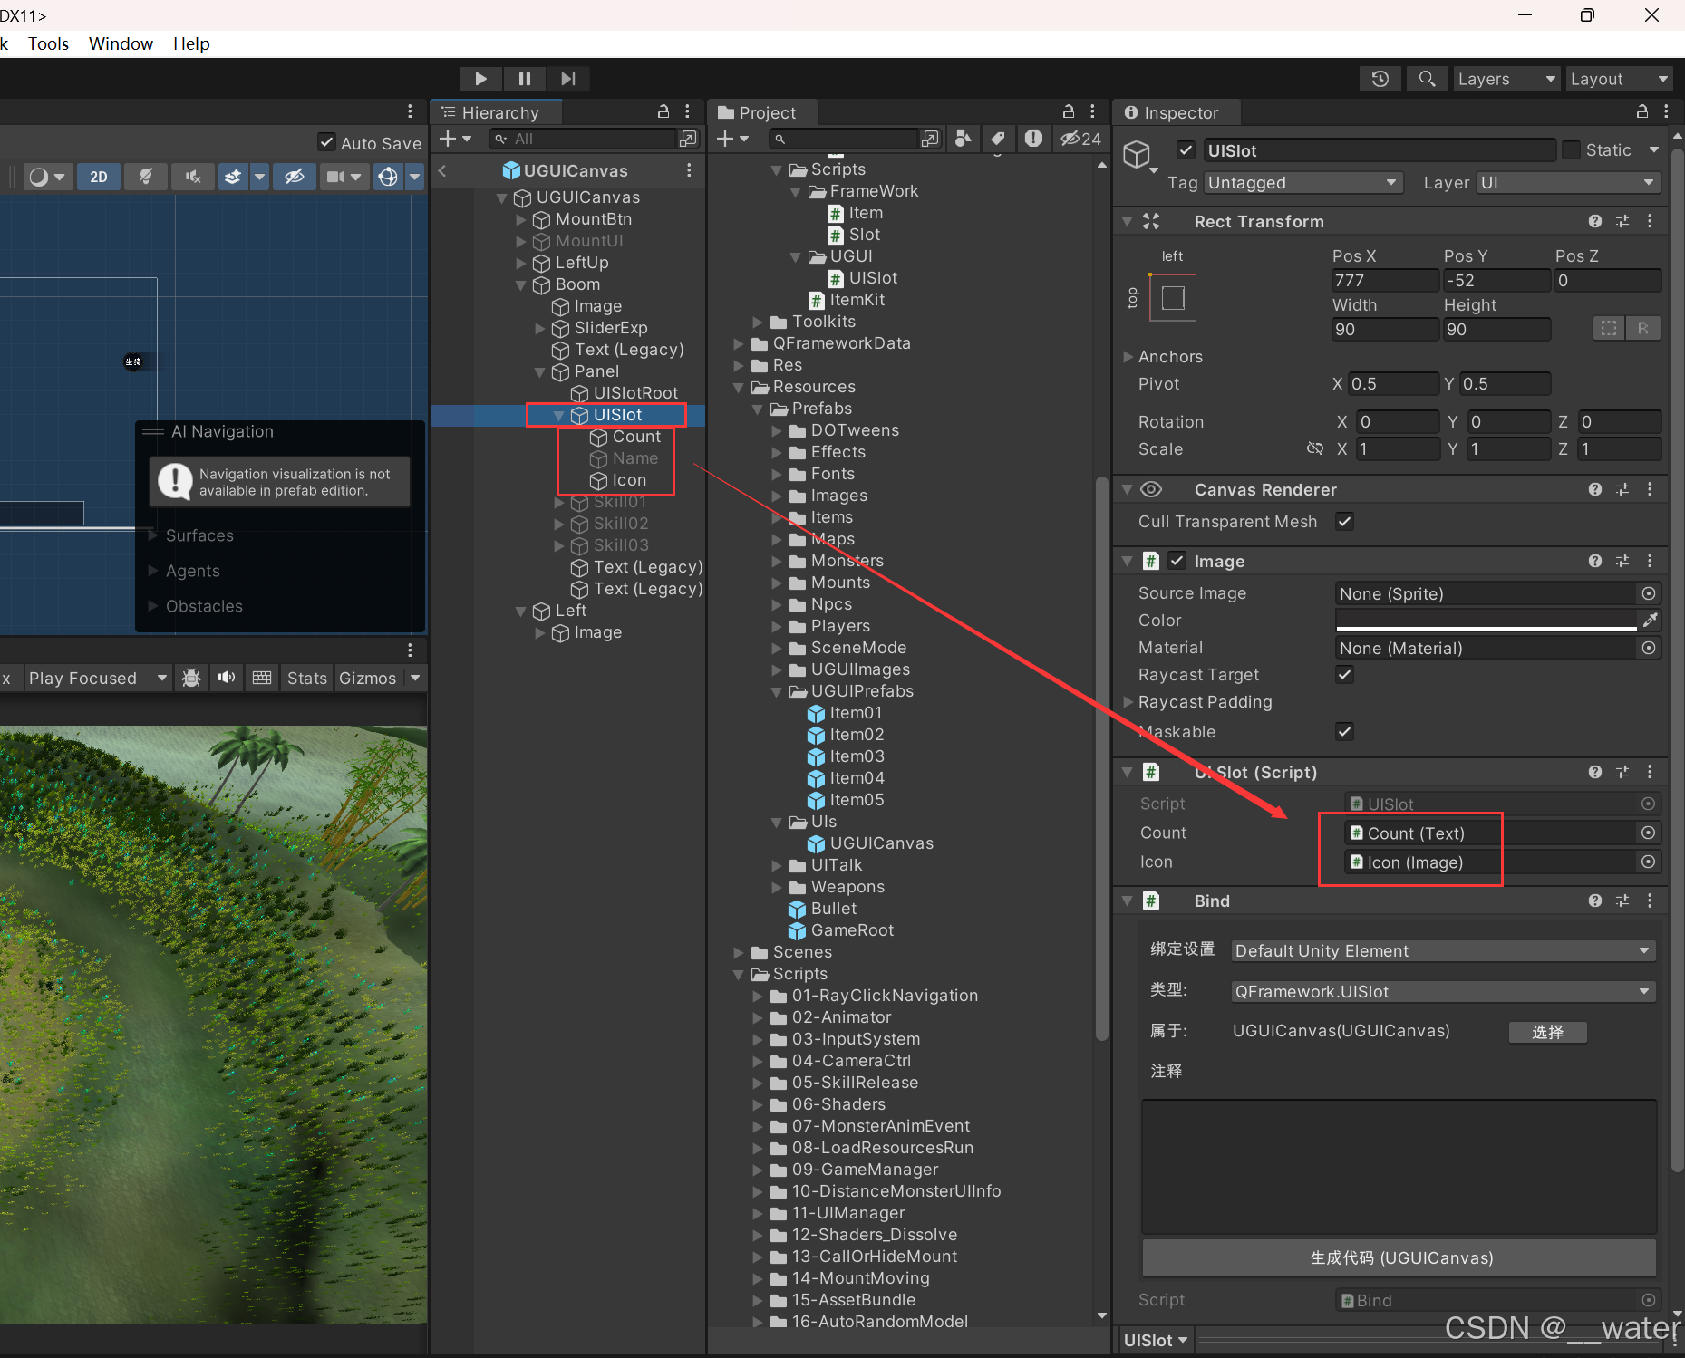1685x1358 pixels.
Task: Click Rect Transform help question icon
Action: point(1595,221)
